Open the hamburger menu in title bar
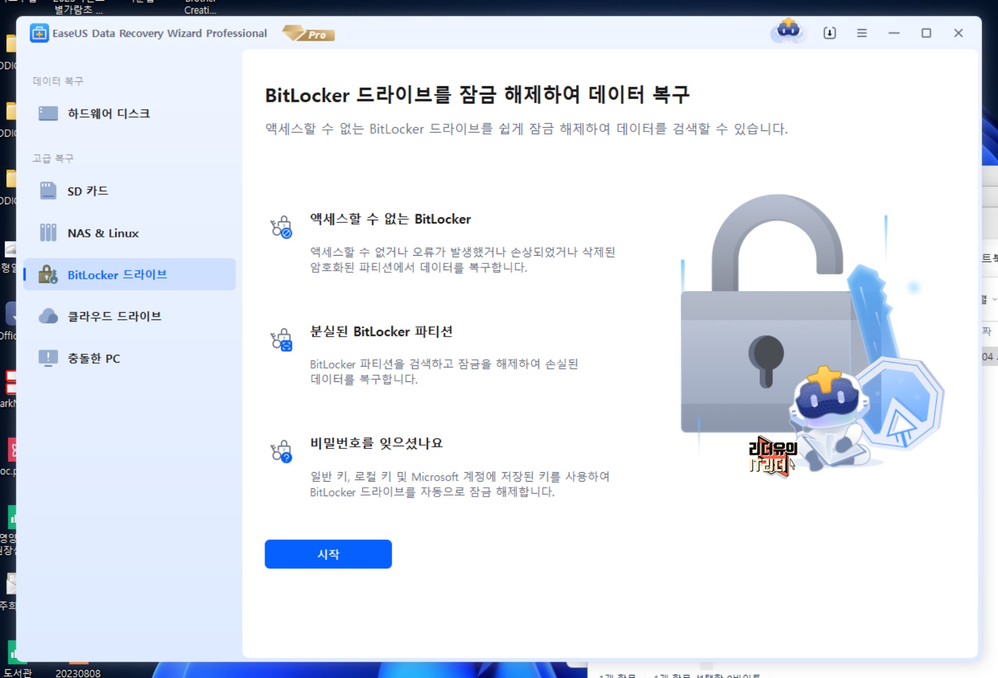The image size is (998, 678). tap(862, 33)
